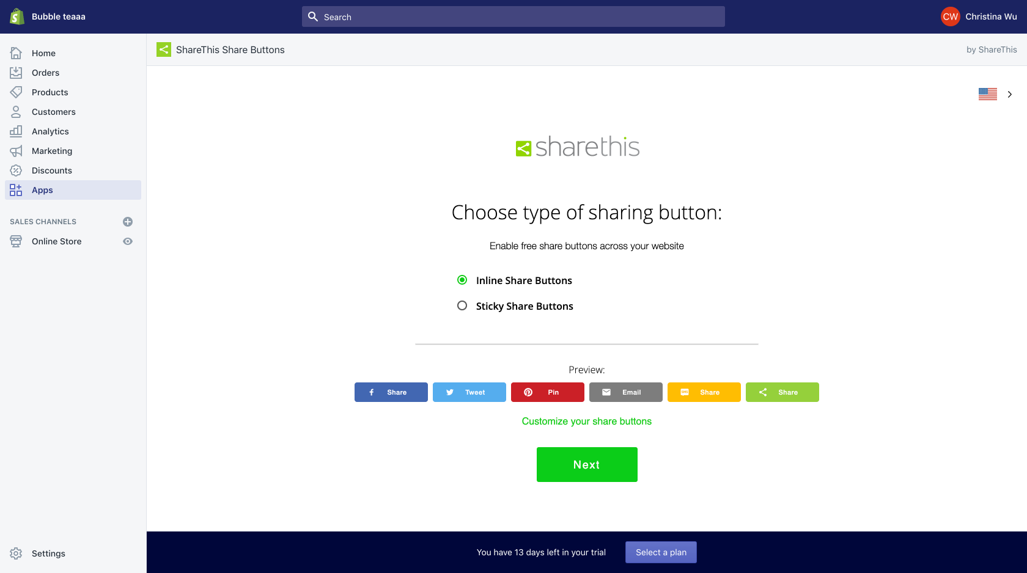
Task: Click the green ShareThis Share preview button
Action: [782, 392]
